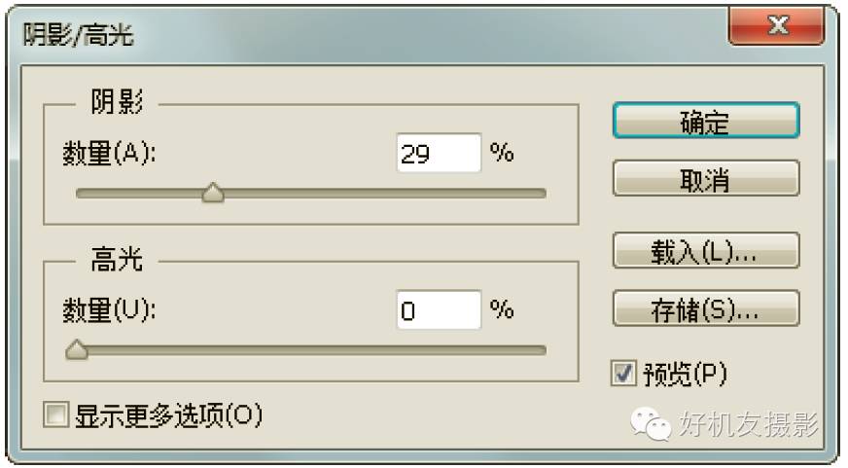This screenshot has height=468, width=848.
Task: Click the WeChat logo watermark icon
Action: (x=651, y=423)
